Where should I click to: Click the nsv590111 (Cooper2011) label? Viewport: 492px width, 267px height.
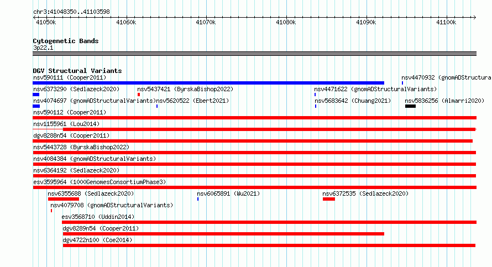coord(70,77)
